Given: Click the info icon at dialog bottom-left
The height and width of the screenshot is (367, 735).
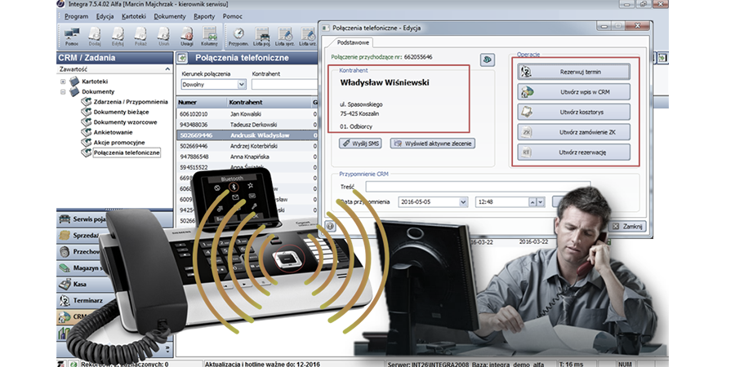Looking at the screenshot, I should pos(330,226).
